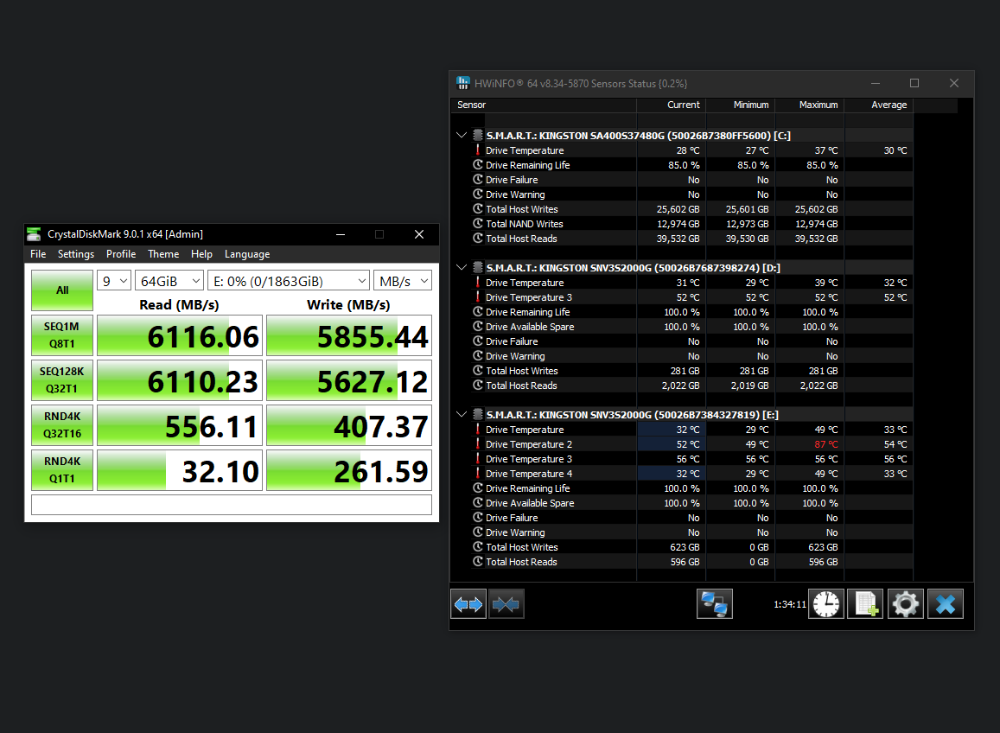Click the Minimum column header in HWiNFO
The width and height of the screenshot is (1000, 733).
[741, 105]
